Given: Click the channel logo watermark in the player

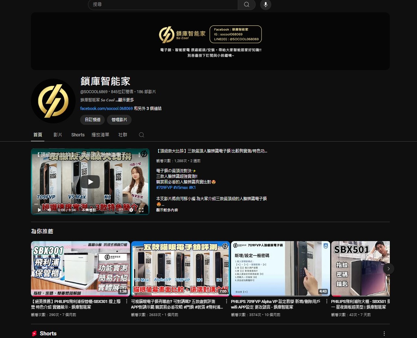Looking at the screenshot, I should 144,154.
